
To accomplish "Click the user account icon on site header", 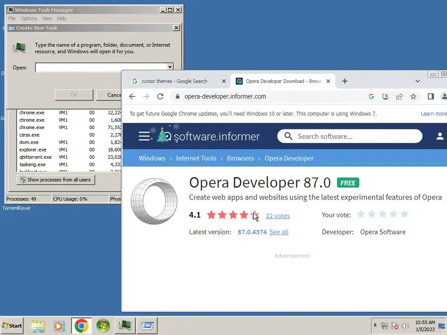I will (x=440, y=136).
